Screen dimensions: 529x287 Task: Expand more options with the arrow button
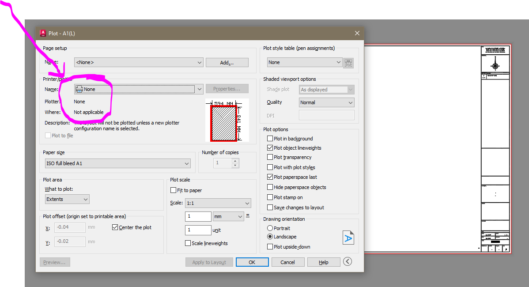pos(347,261)
